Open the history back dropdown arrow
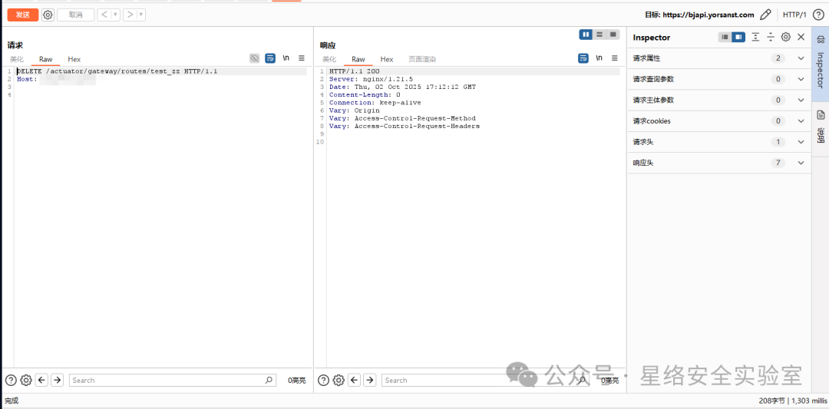 pos(116,15)
